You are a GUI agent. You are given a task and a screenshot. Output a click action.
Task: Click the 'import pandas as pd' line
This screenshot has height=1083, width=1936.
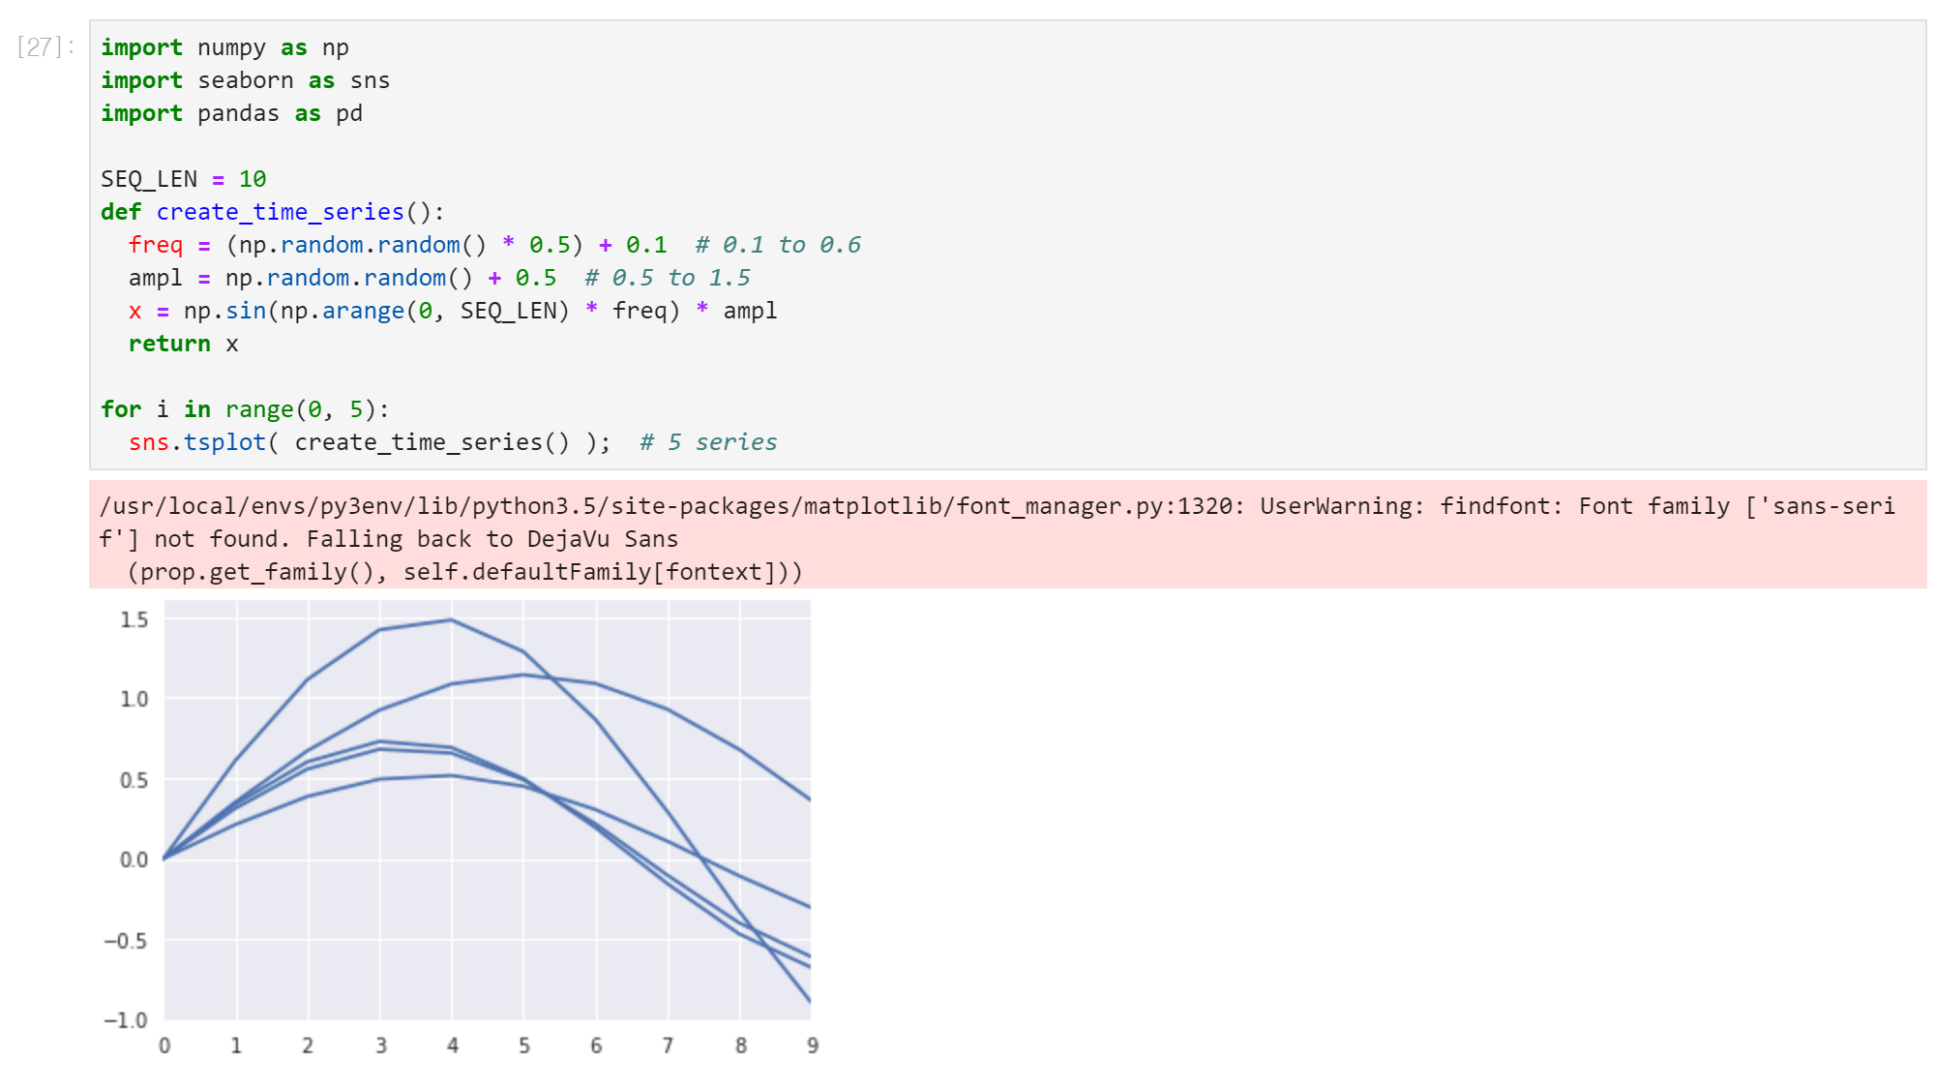(x=231, y=113)
